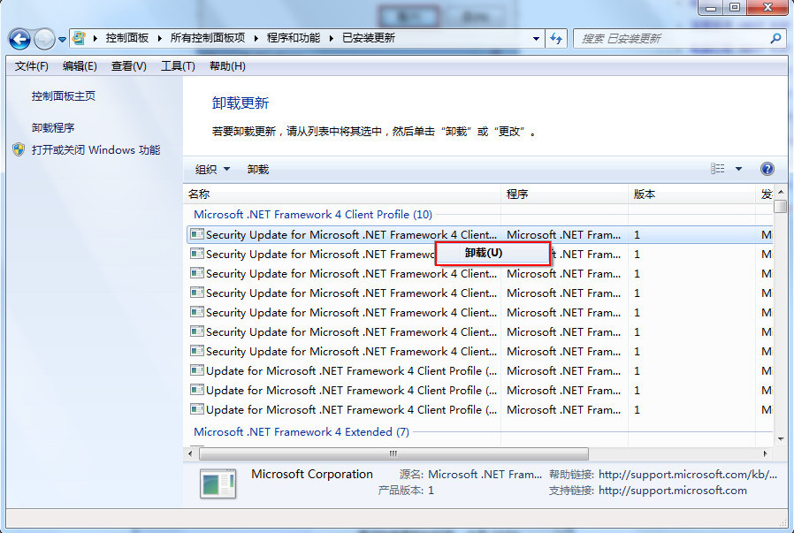Select 已安装更新 in the breadcrumb
794x533 pixels.
click(x=369, y=38)
